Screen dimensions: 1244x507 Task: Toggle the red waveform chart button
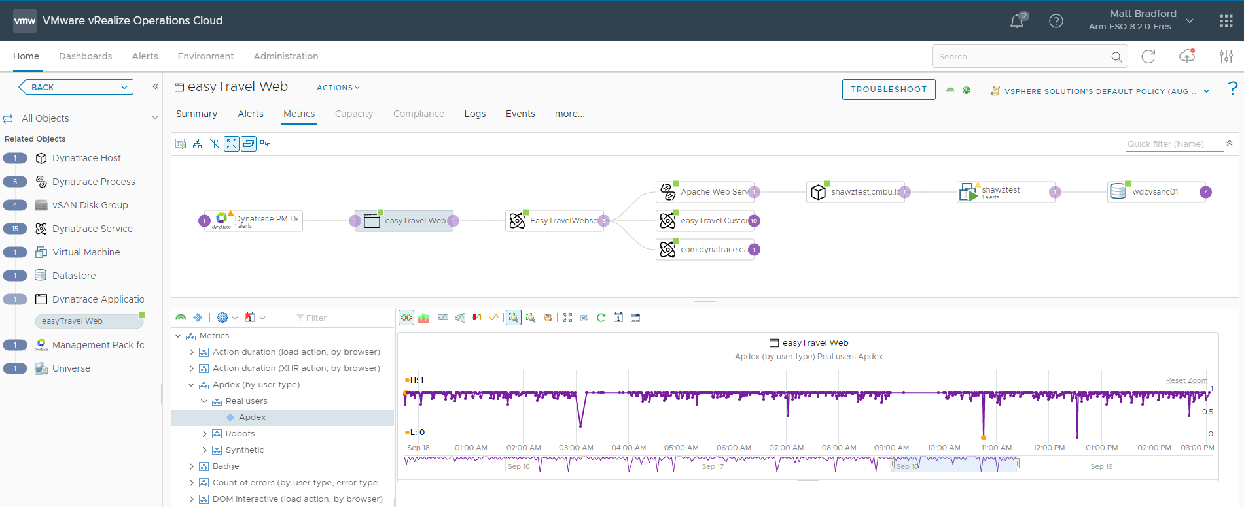(x=406, y=318)
